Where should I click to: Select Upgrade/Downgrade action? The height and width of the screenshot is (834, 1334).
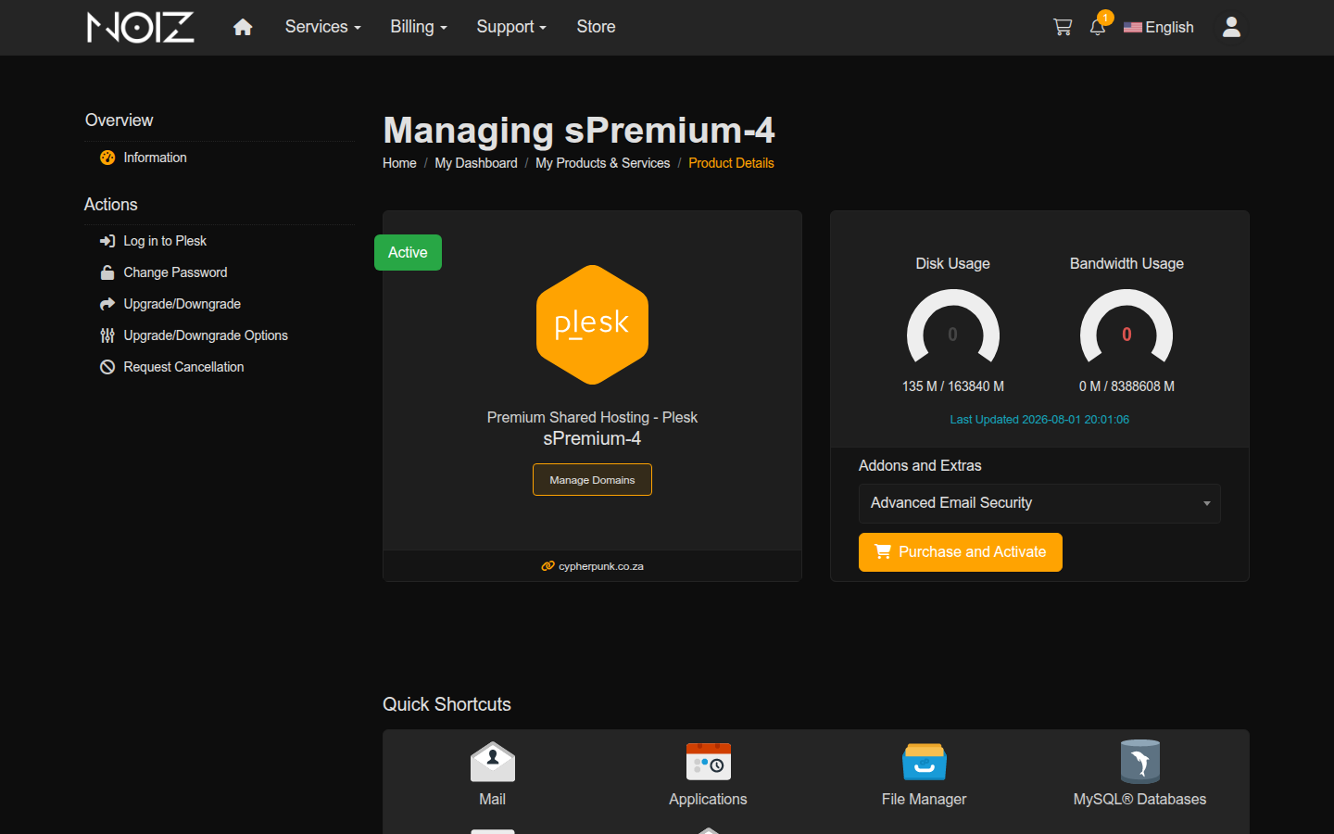(182, 304)
